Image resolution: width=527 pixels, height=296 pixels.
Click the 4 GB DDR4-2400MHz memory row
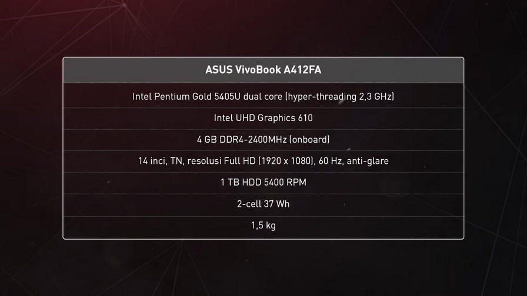[263, 140]
